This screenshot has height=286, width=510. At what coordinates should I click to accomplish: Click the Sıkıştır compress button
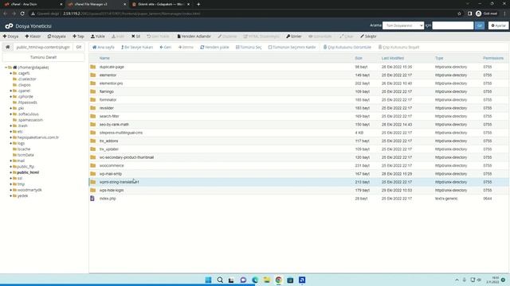(368, 37)
